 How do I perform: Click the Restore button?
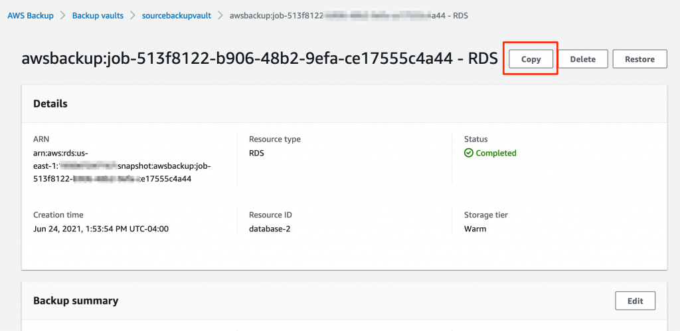coord(639,59)
